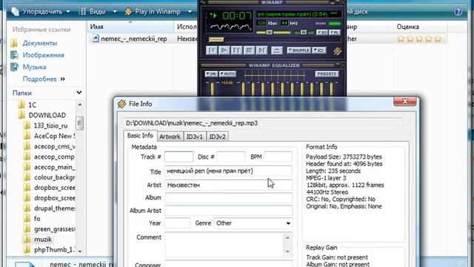Click the Winamp seek bar handle
Screen dimensions: 474x267
(x=216, y=39)
